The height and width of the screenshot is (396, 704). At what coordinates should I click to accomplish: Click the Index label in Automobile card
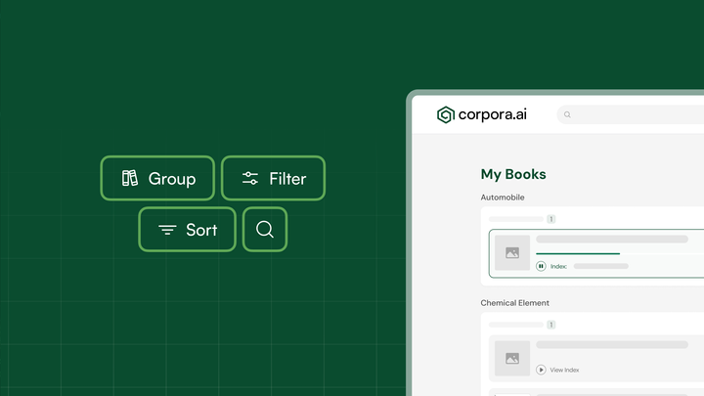tap(558, 266)
